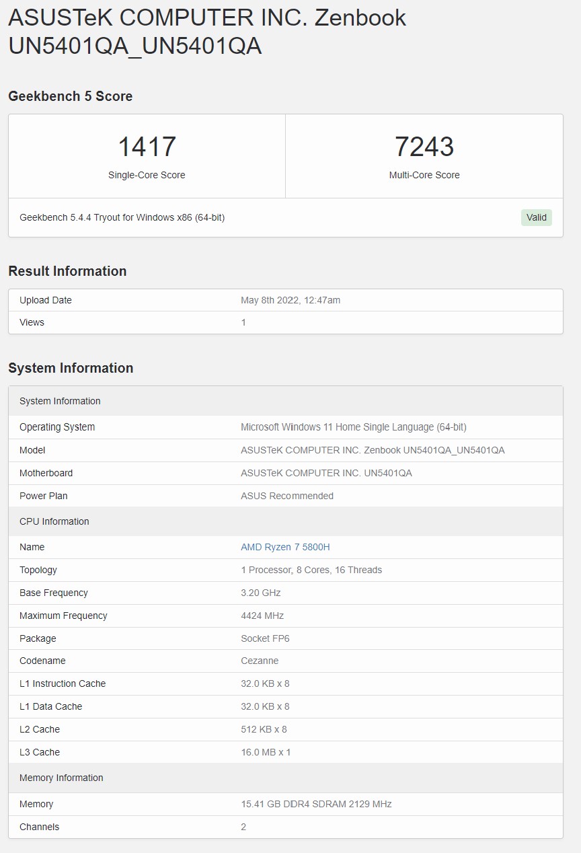Image resolution: width=581 pixels, height=853 pixels.
Task: Select the Geekbench 5 Score heading
Action: point(70,96)
